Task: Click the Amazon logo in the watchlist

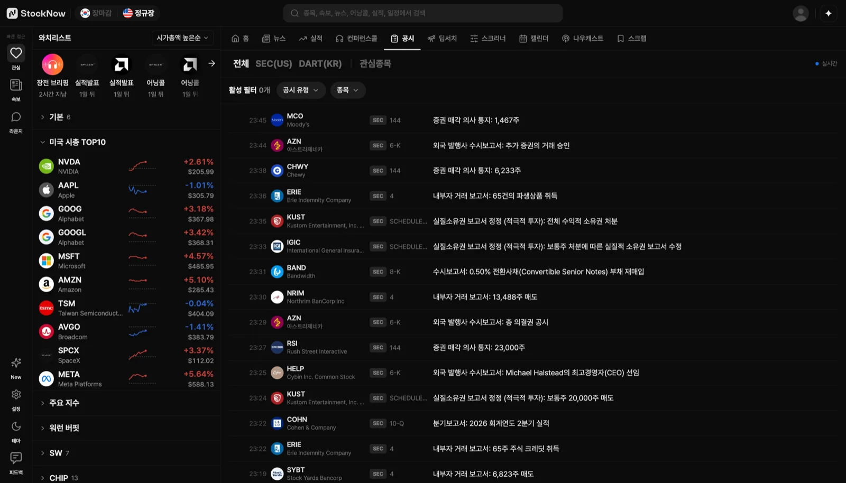Action: (x=47, y=284)
